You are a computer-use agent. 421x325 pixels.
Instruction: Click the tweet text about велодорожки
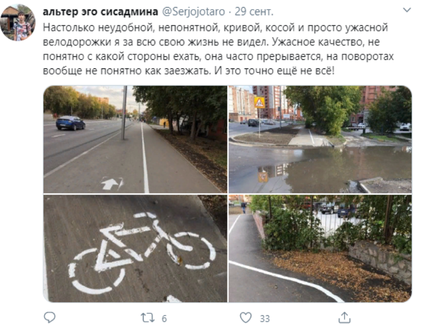218,49
